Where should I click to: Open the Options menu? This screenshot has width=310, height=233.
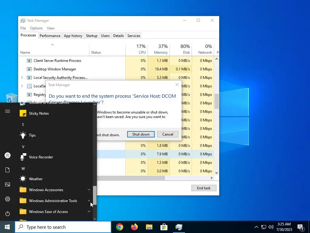click(x=36, y=28)
